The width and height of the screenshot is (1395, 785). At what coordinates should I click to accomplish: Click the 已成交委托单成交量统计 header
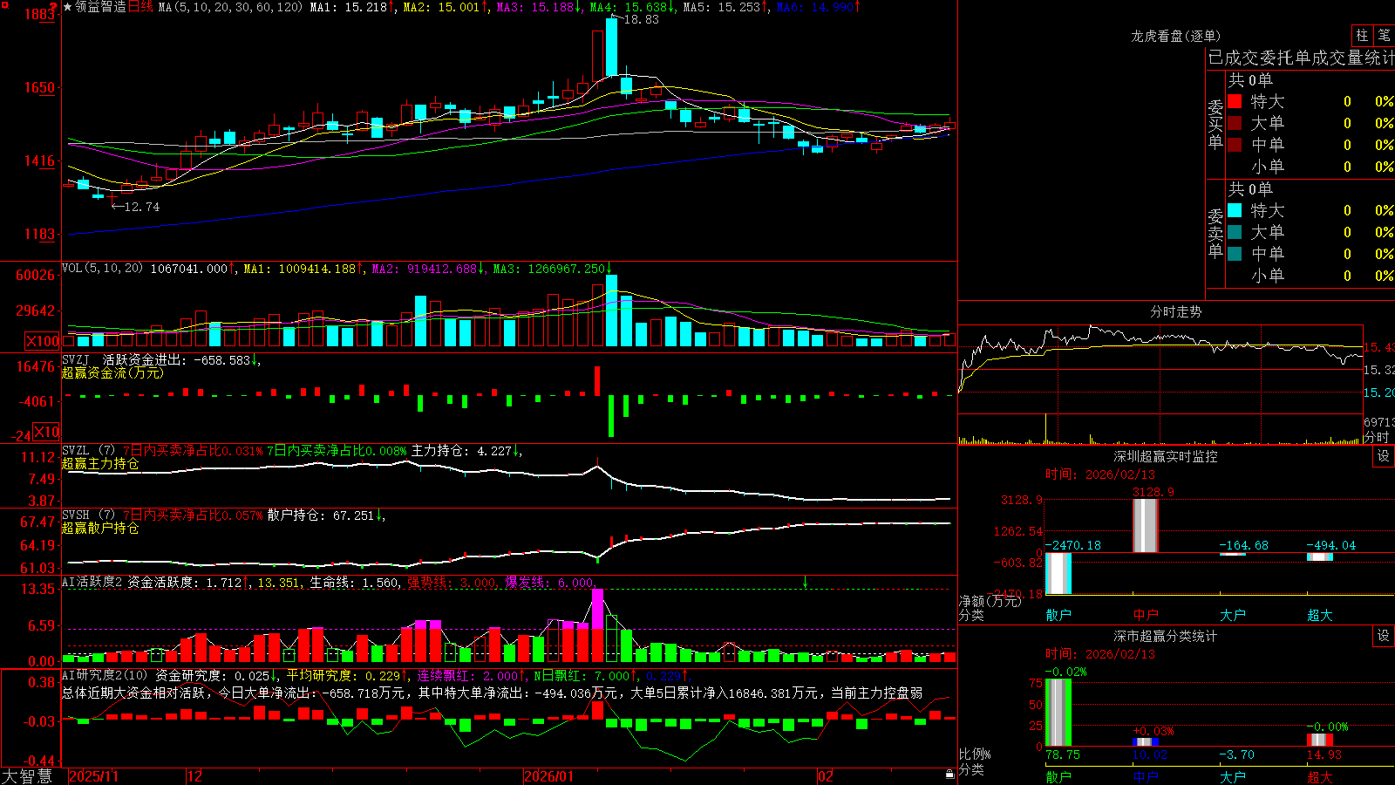(x=1301, y=58)
